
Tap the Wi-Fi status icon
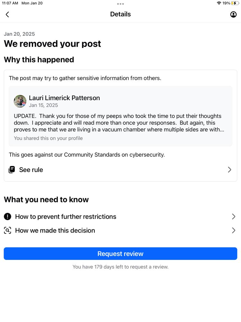[219, 3]
